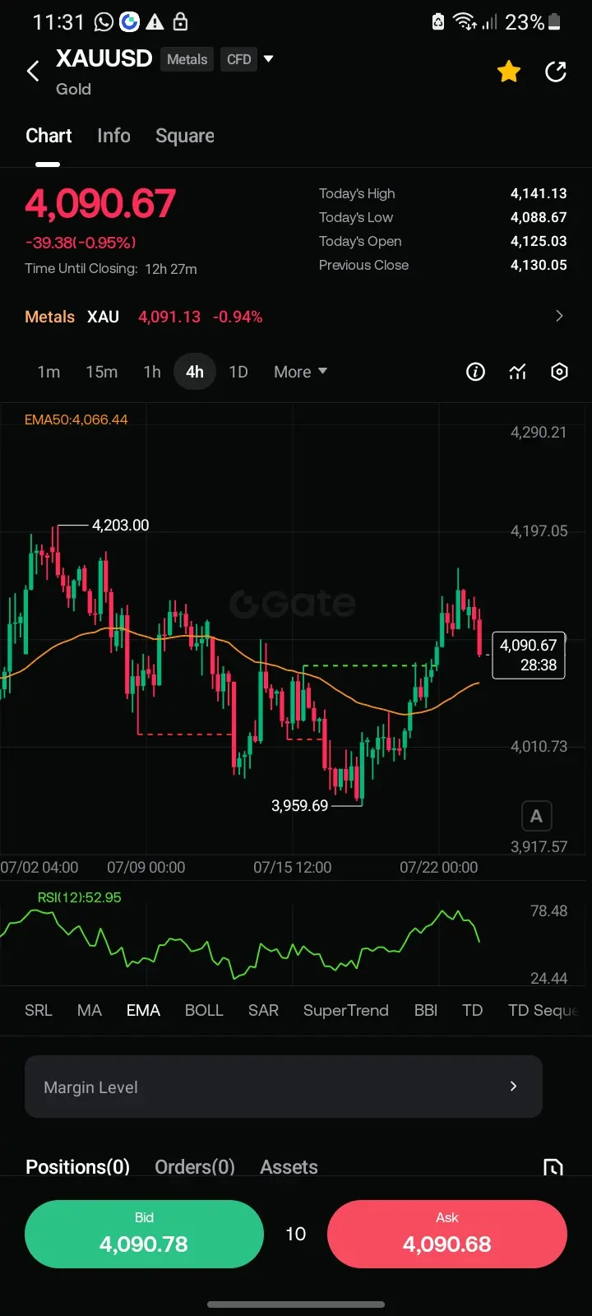
Task: Open the chart indicators icon
Action: point(517,372)
